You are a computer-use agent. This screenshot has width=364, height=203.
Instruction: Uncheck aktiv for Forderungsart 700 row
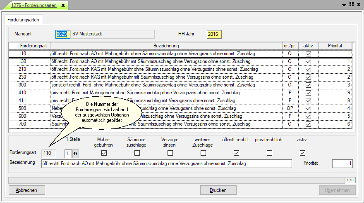click(308, 124)
